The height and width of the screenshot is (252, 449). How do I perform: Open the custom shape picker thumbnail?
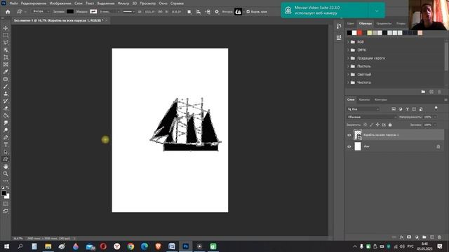pyautogui.click(x=238, y=12)
